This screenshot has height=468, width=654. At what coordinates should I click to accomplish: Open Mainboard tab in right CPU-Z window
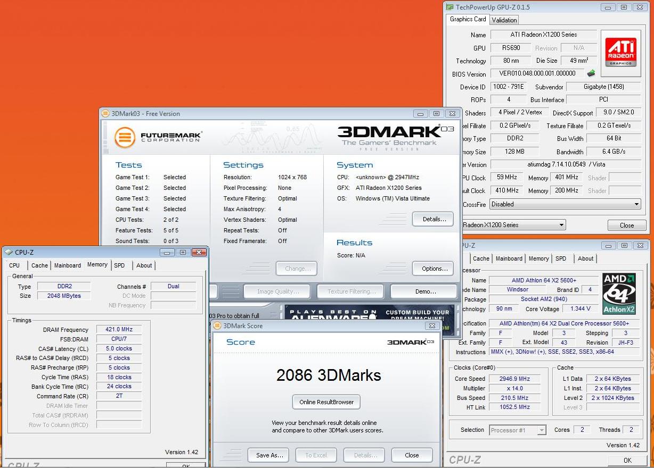[x=509, y=258]
